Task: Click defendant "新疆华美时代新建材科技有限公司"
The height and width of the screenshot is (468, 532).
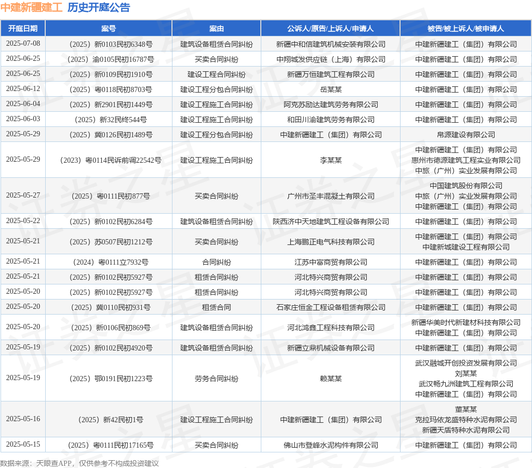Action: (x=466, y=322)
